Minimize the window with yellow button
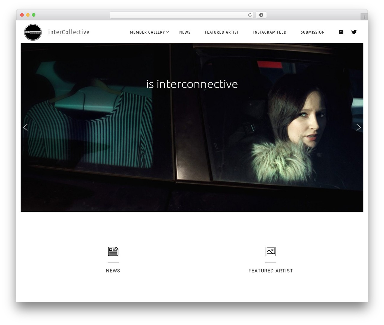384x325 pixels. (28, 15)
